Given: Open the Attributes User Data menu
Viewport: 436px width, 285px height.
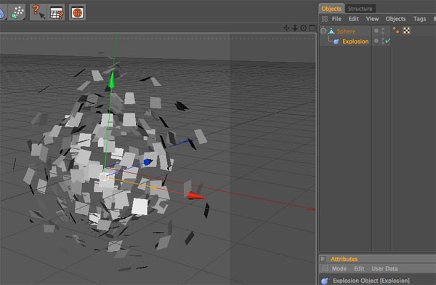Looking at the screenshot, I should 384,268.
